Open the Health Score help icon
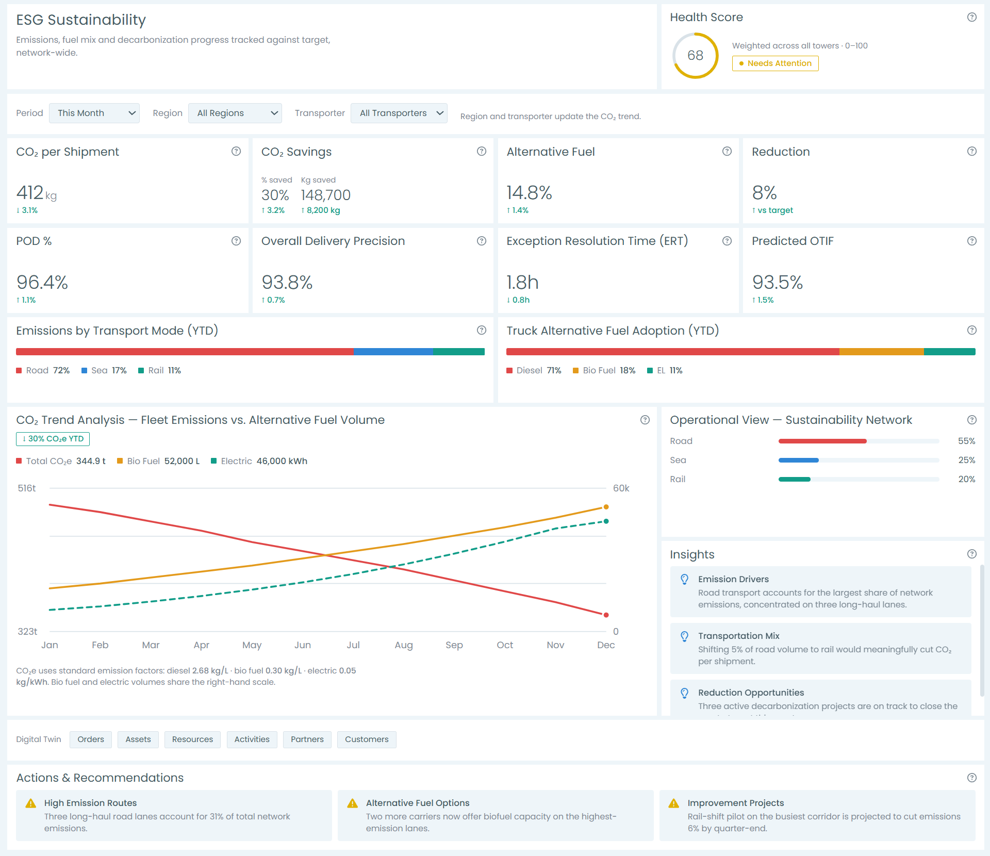The height and width of the screenshot is (856, 990). point(972,17)
